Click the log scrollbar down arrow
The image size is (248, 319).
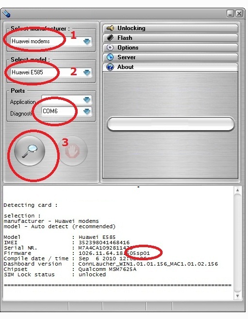pyautogui.click(x=237, y=296)
